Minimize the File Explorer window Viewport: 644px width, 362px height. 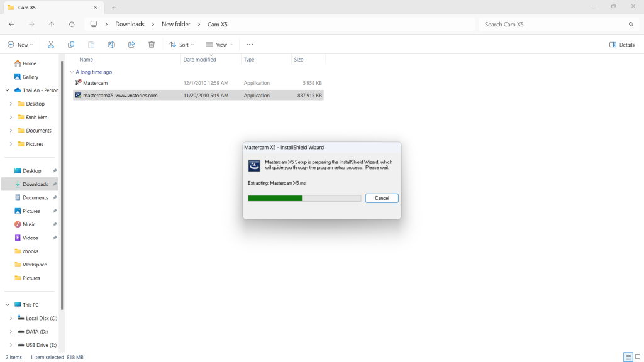(x=594, y=6)
